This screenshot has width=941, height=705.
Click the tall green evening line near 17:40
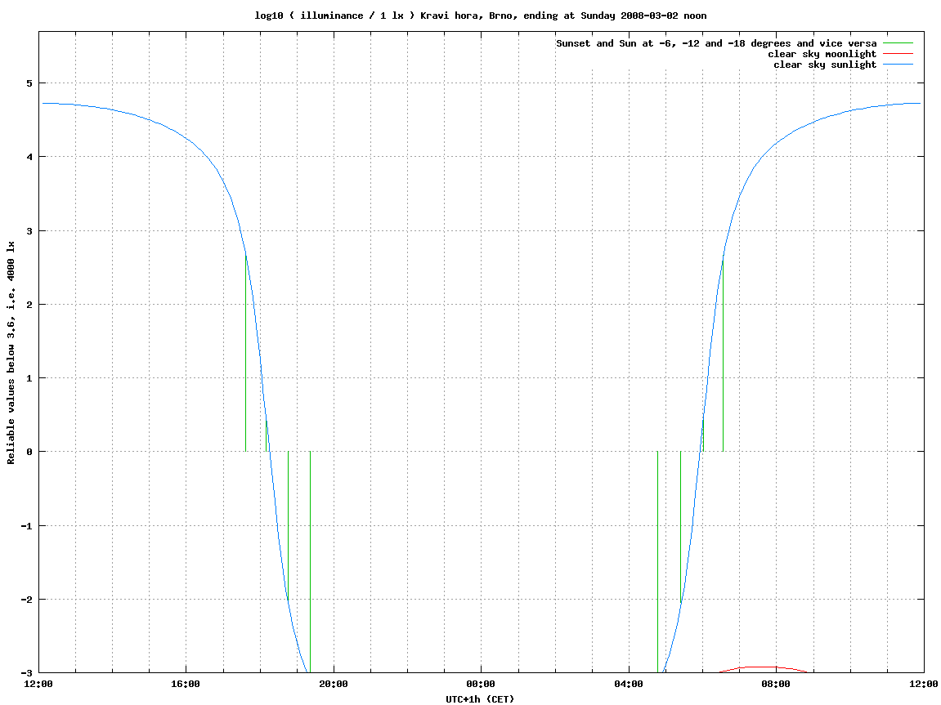(245, 354)
